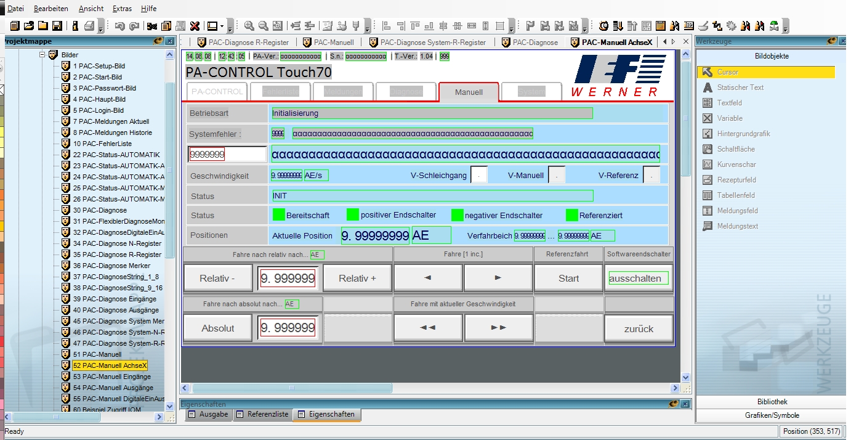Viewport: 851px width, 440px height.
Task: Open the Extras menu
Action: click(x=122, y=9)
